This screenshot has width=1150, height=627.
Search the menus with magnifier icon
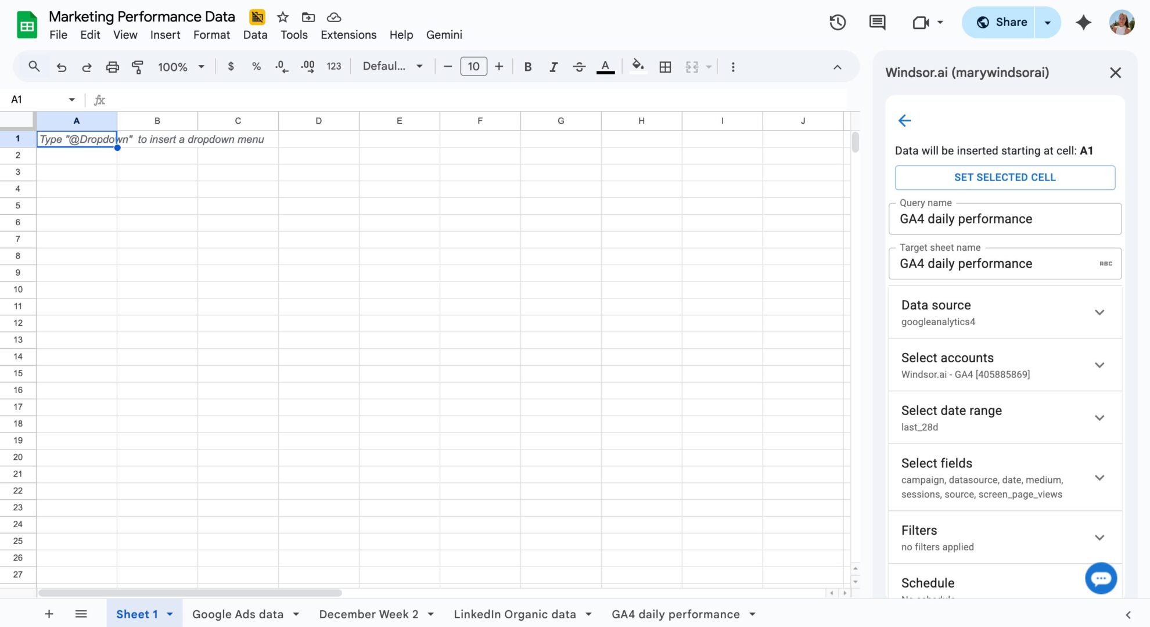34,67
